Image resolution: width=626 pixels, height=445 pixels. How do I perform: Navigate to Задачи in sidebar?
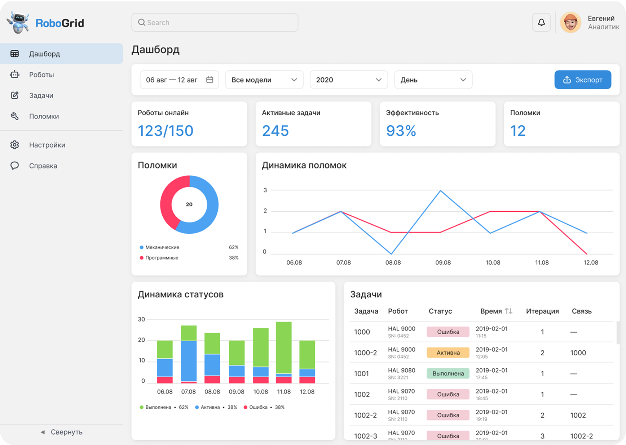click(61, 95)
